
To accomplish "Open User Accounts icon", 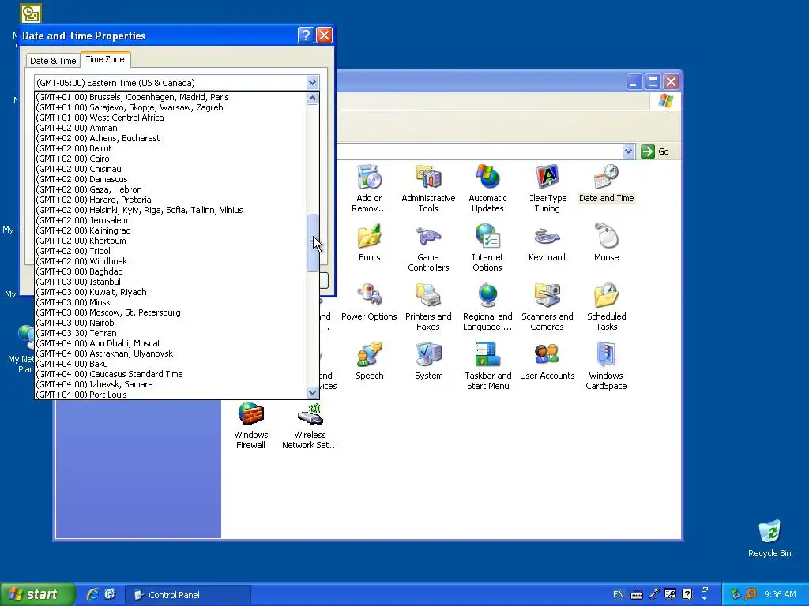I will tap(547, 361).
